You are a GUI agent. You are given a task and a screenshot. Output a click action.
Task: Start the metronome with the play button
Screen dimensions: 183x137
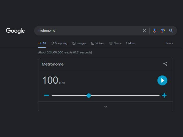click(162, 80)
